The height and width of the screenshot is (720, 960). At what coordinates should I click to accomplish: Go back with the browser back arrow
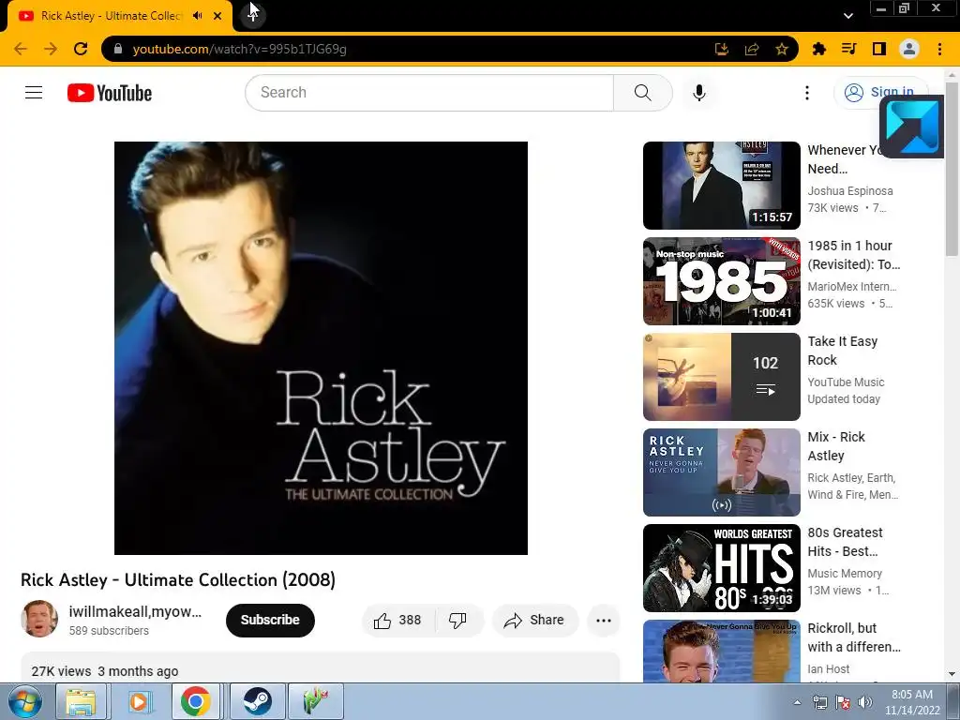(21, 49)
